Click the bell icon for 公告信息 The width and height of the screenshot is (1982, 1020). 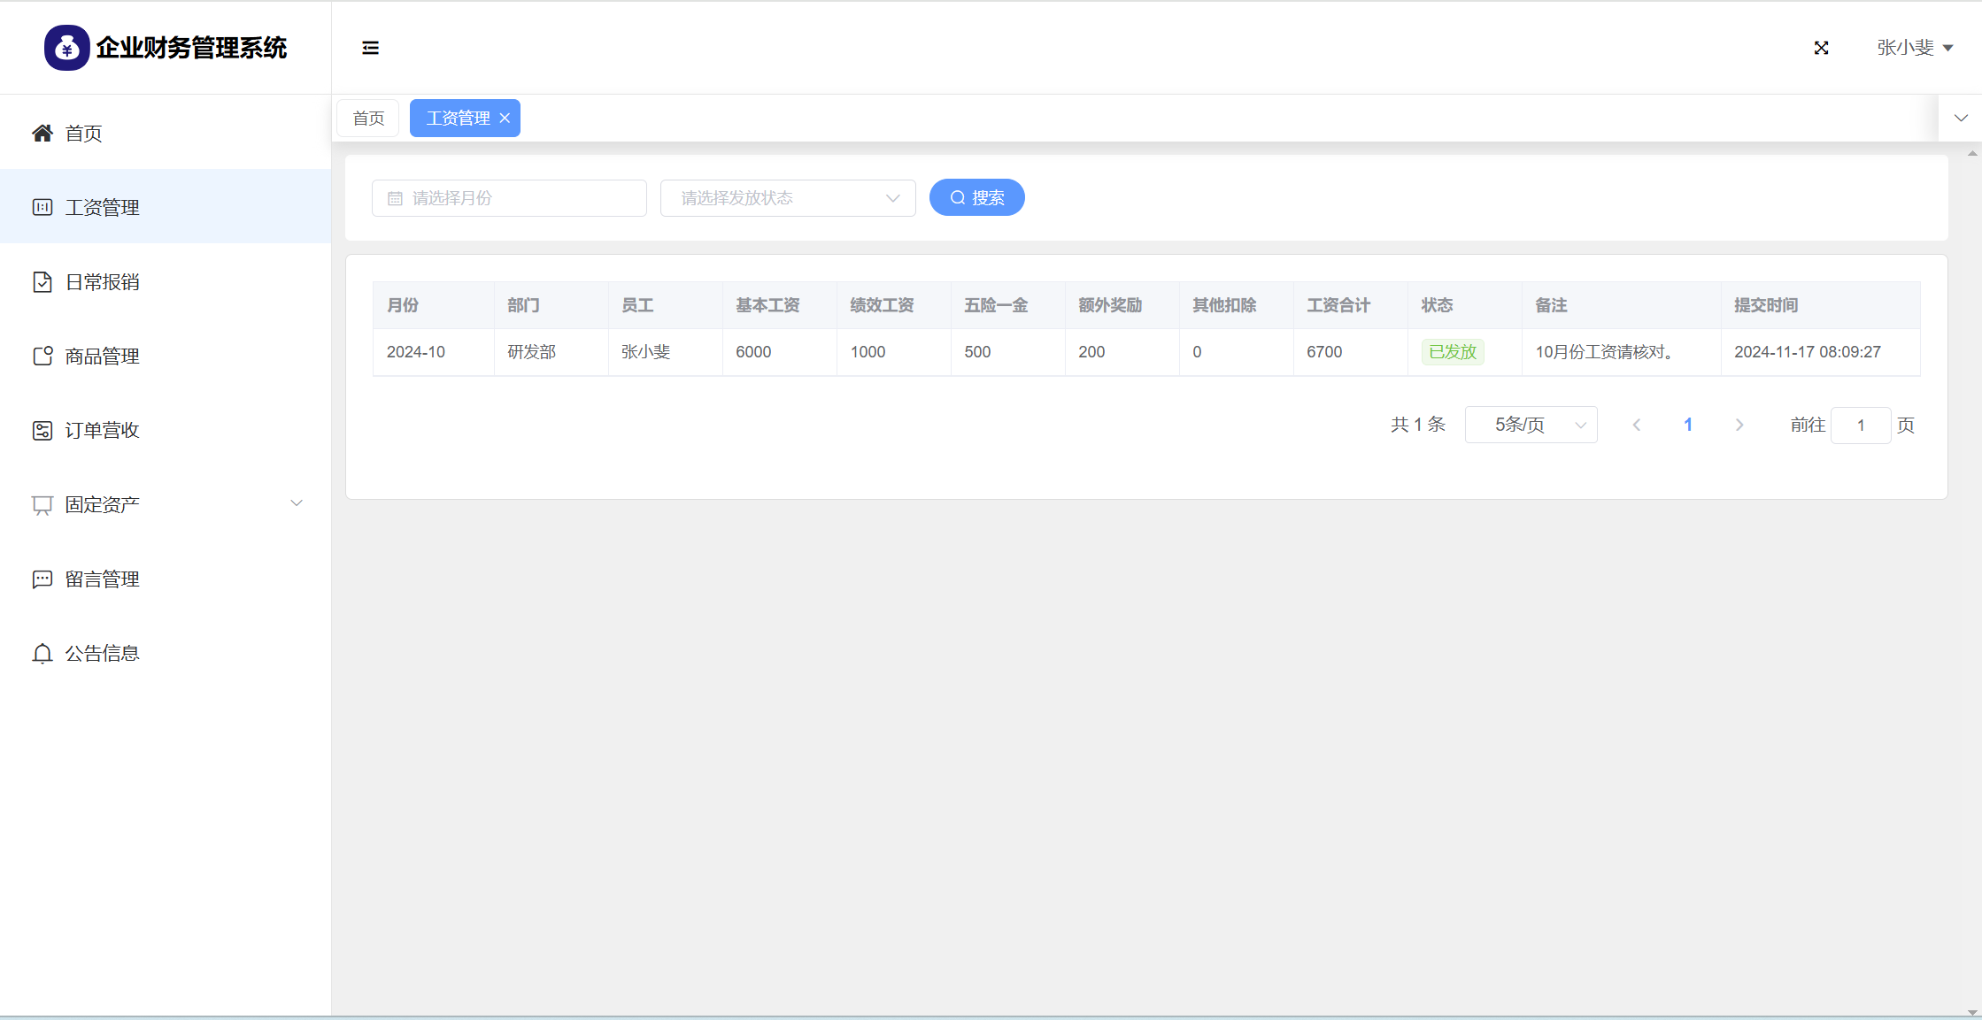point(42,654)
